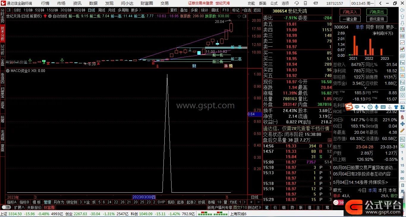Switch to the 周线 period

pos(102,10)
